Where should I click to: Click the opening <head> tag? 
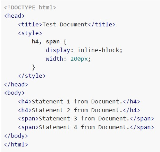(14, 16)
